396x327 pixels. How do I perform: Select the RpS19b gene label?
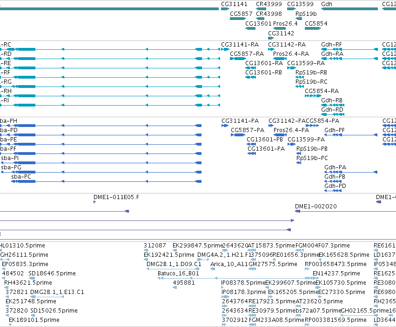click(306, 13)
